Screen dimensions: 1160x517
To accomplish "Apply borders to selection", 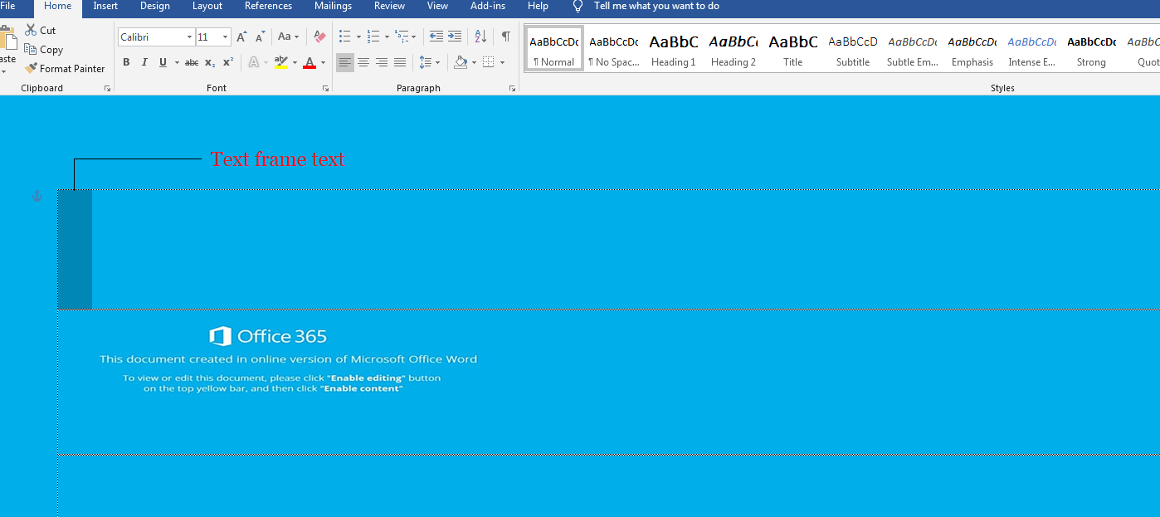I will (x=489, y=62).
